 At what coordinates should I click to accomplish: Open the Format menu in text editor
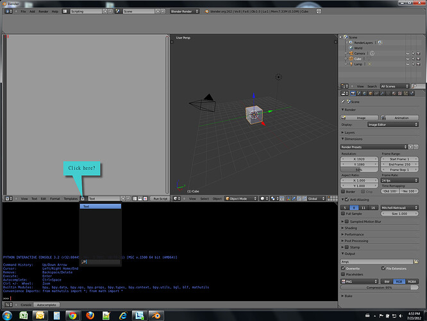[x=54, y=198]
